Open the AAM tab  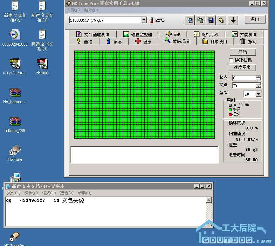point(173,34)
